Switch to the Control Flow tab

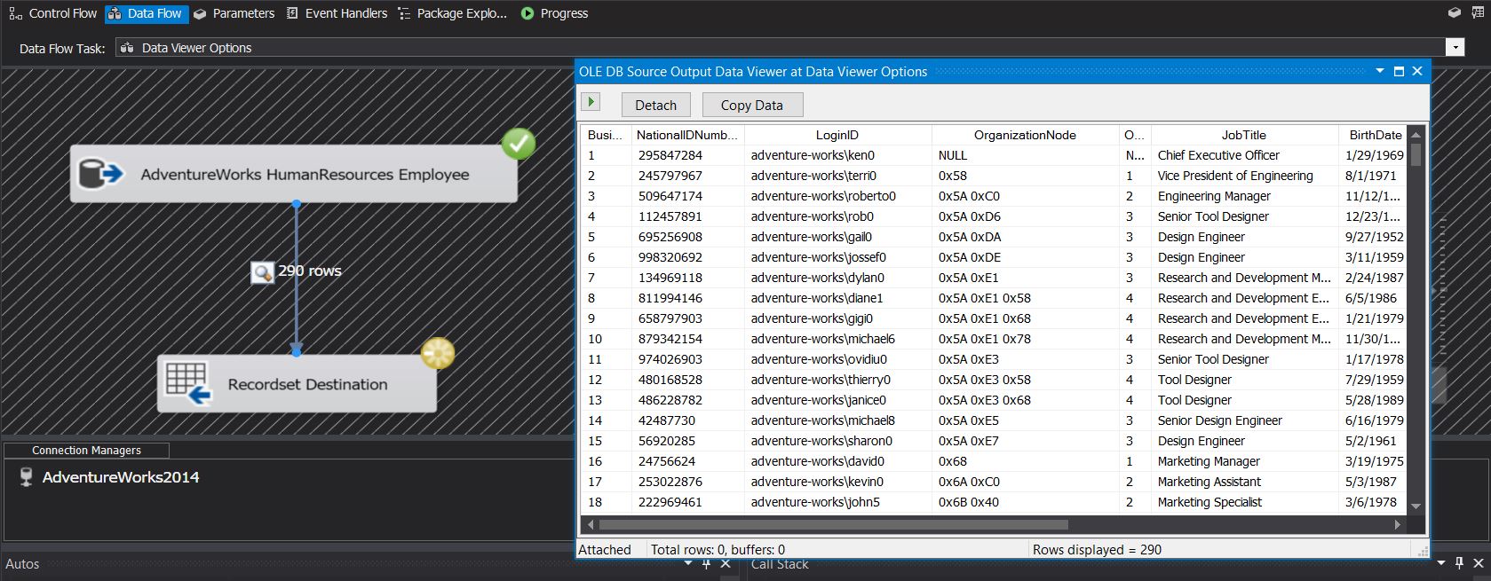[52, 13]
